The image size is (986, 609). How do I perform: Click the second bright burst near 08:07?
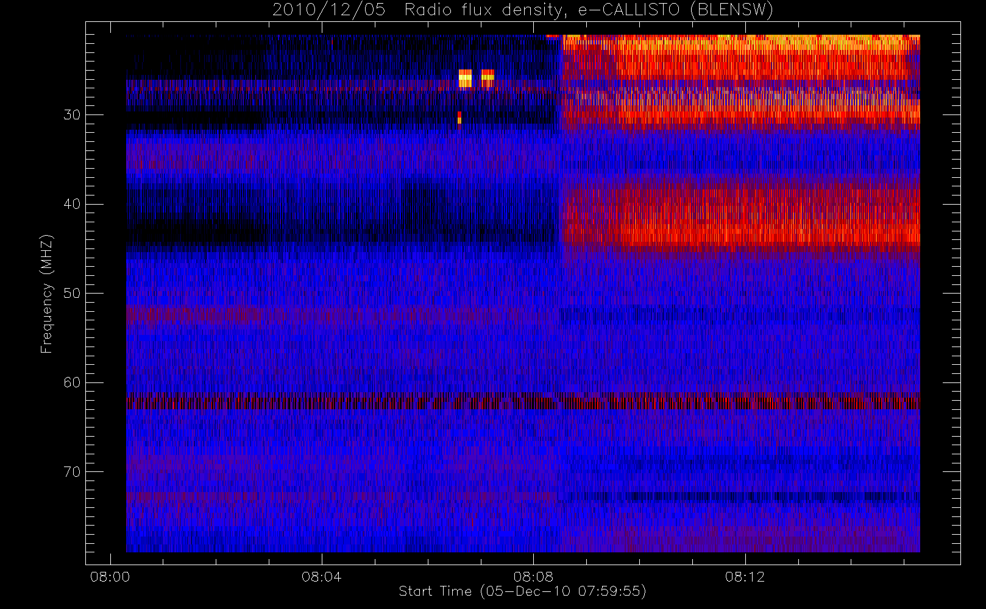(x=488, y=77)
